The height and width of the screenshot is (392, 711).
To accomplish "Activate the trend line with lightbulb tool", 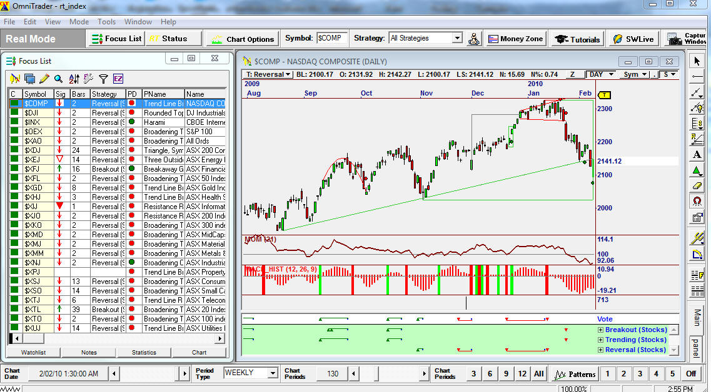I will click(x=697, y=107).
